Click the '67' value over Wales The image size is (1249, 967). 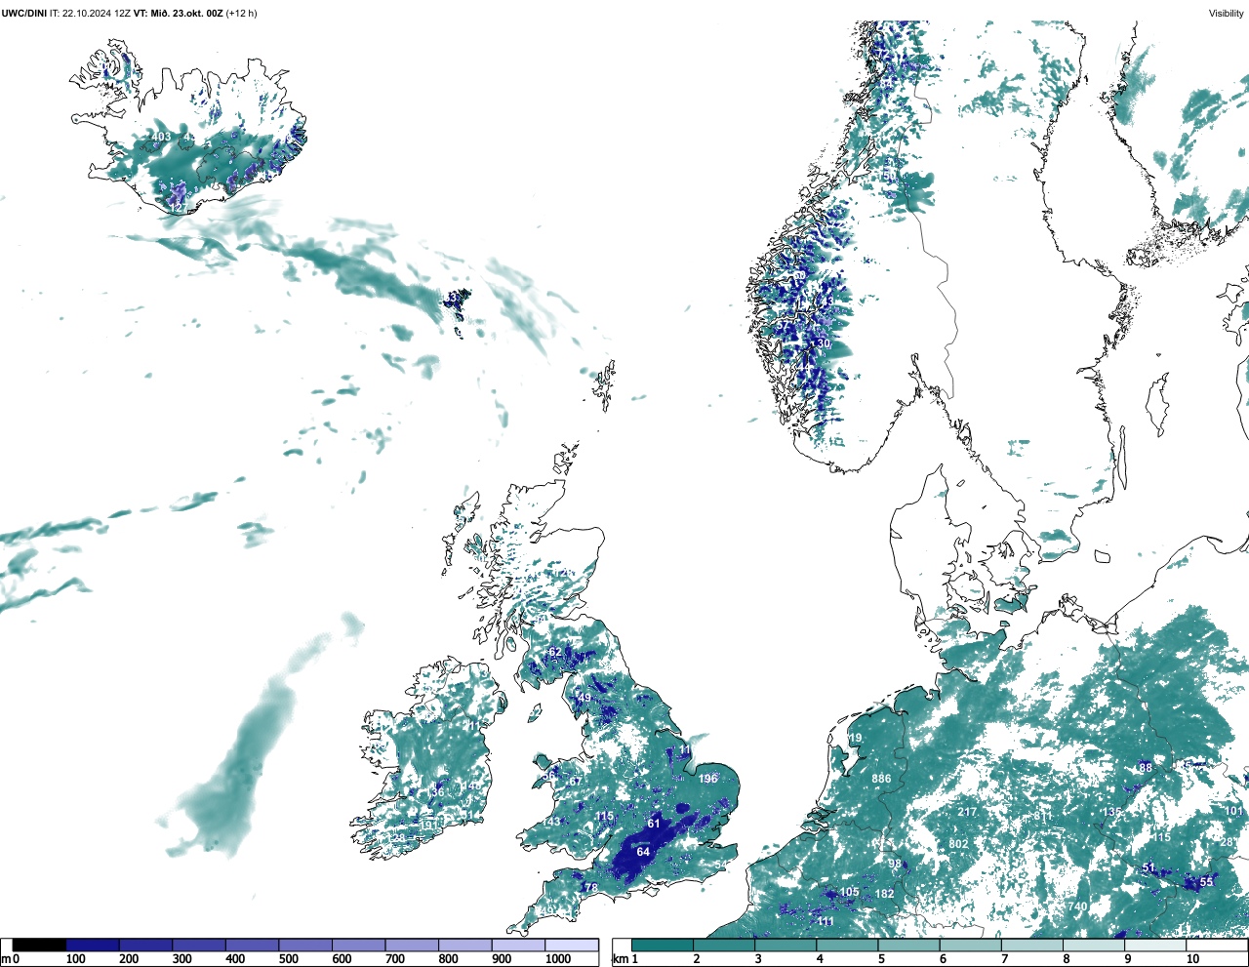click(576, 781)
